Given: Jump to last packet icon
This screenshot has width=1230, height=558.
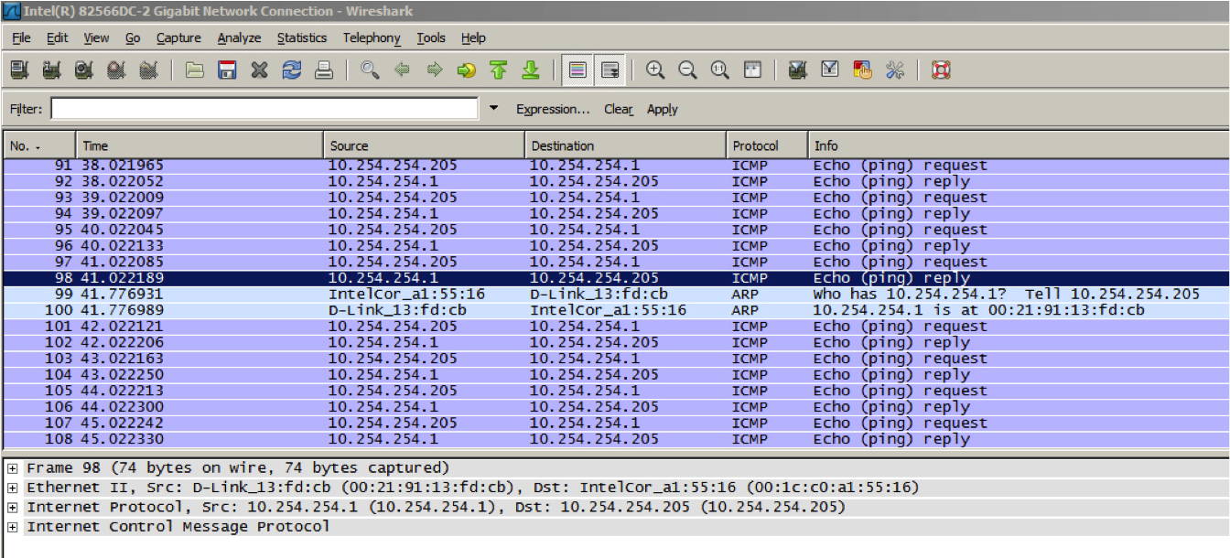Looking at the screenshot, I should click(x=530, y=70).
